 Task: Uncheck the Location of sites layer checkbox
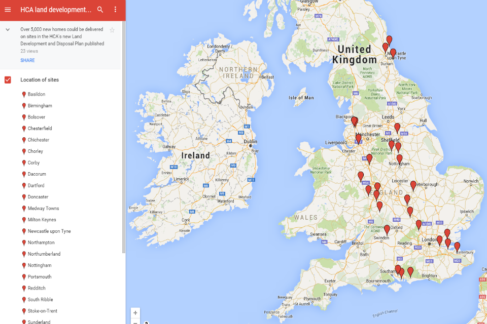point(8,80)
